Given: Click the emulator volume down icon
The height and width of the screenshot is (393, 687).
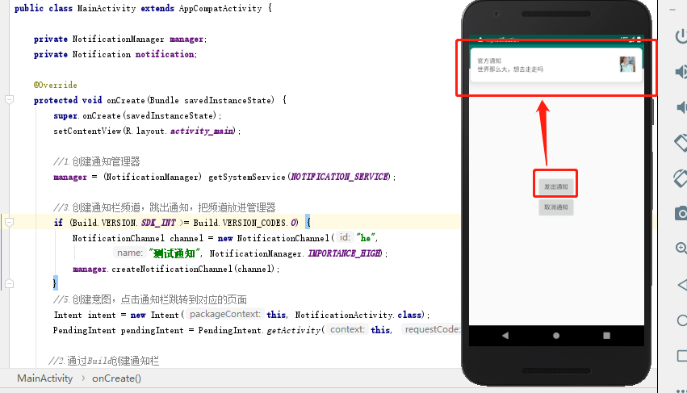Looking at the screenshot, I should 681,107.
